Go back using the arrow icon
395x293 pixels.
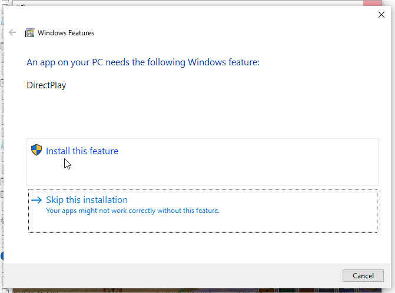click(12, 32)
